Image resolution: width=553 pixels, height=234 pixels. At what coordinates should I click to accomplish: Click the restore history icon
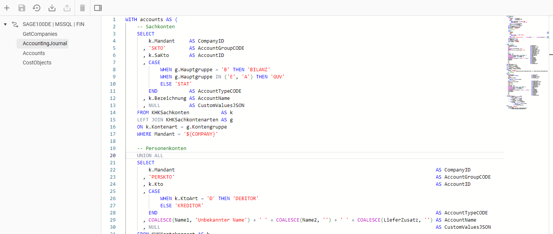(37, 8)
